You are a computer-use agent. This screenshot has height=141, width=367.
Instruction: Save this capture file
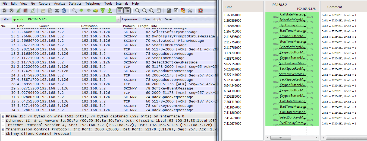pos(50,11)
